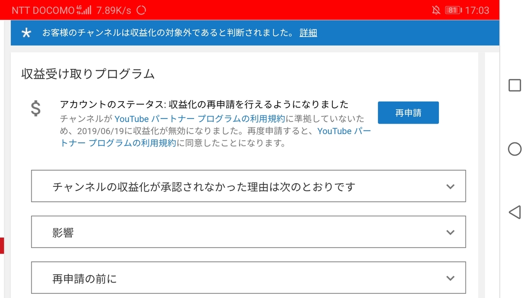Tap the loading circle icon in the status bar

pos(141,10)
